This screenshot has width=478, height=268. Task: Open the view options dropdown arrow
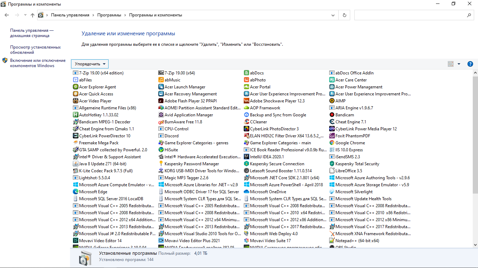[459, 64]
